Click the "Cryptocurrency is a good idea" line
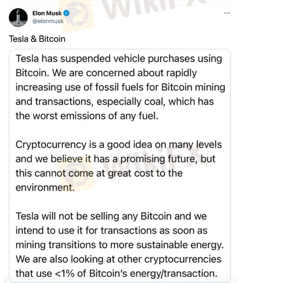Viewport: 281px width, 283px height. click(x=118, y=144)
